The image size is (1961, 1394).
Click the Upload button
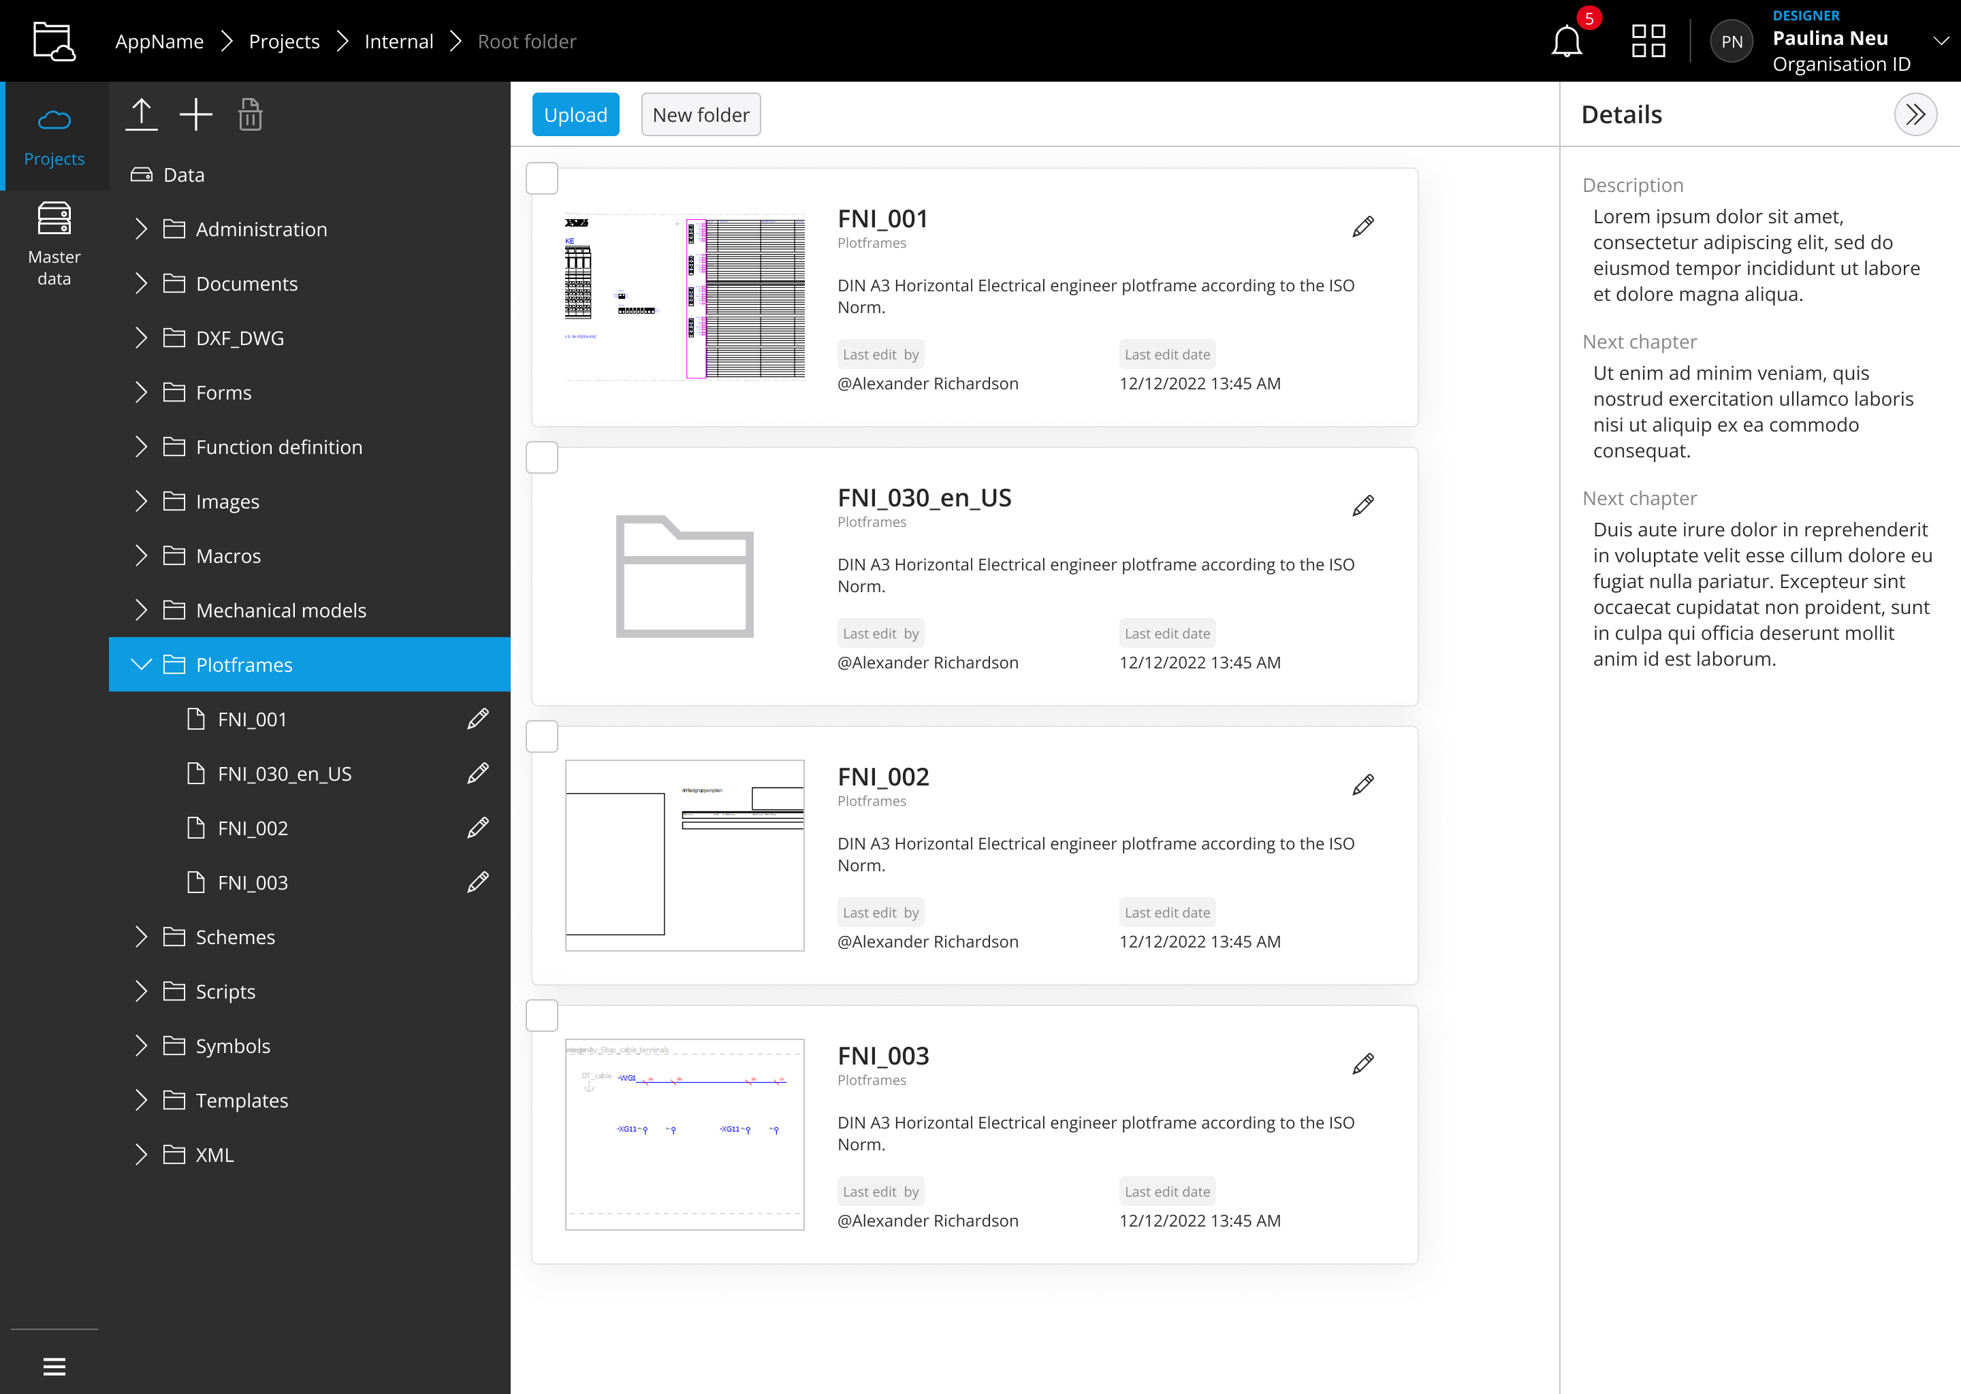point(575,114)
